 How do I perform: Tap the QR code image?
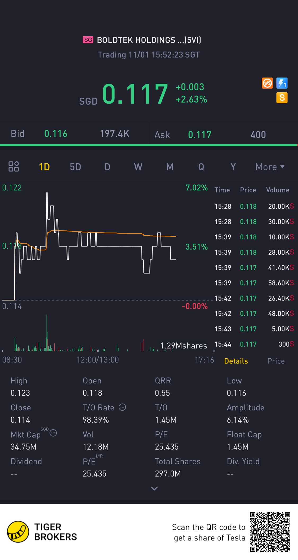pos(270,532)
